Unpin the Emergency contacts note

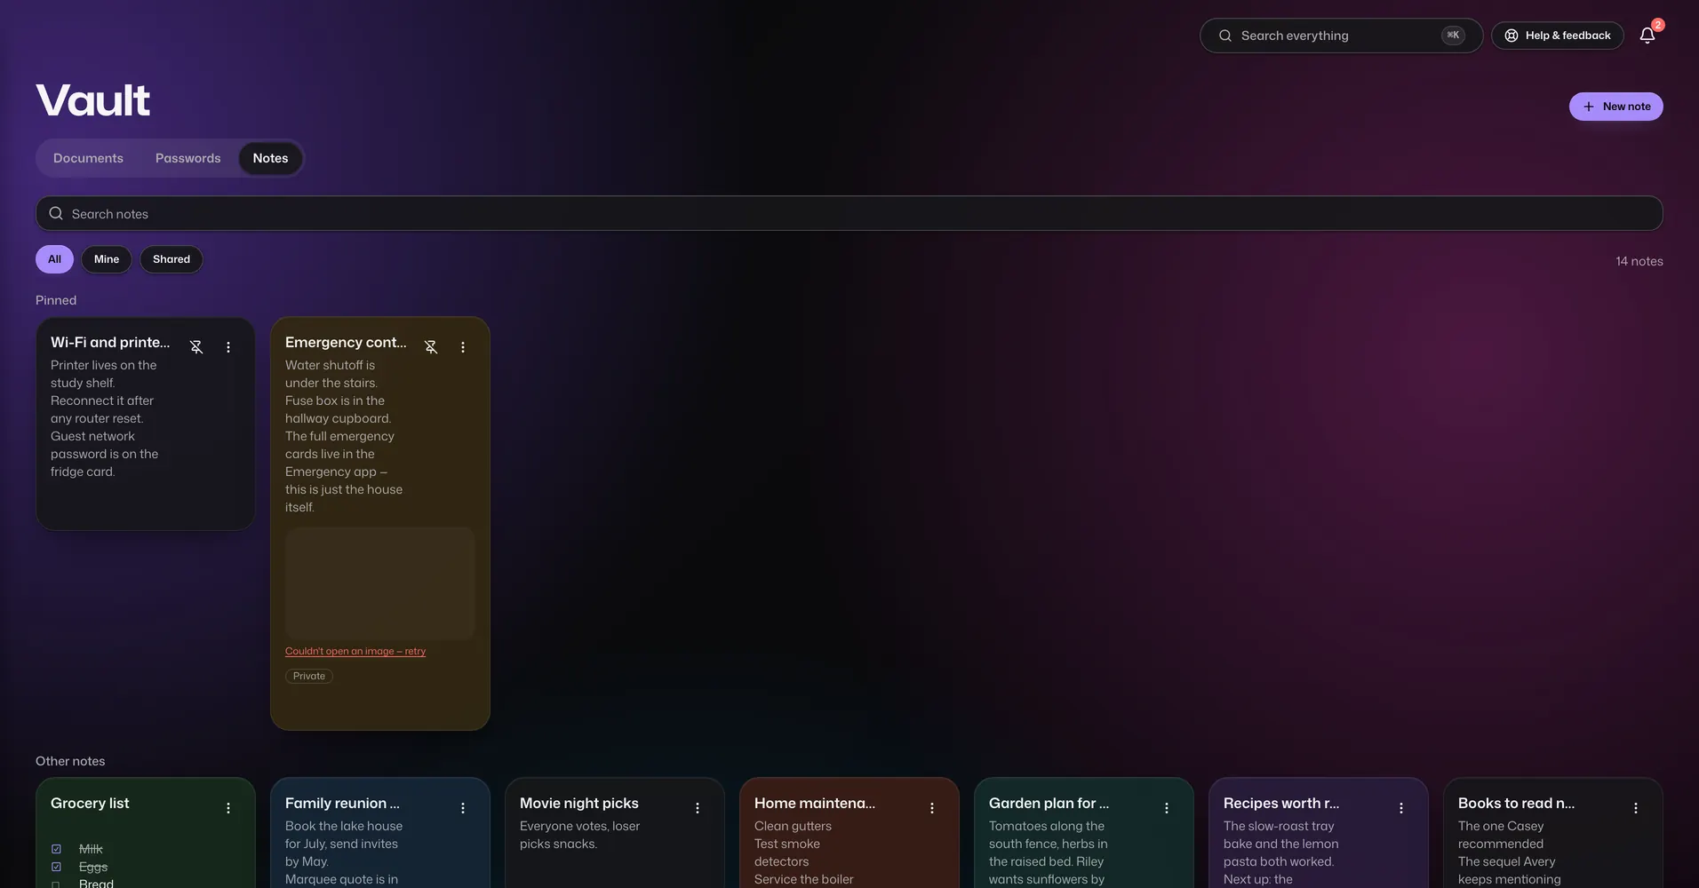431,347
